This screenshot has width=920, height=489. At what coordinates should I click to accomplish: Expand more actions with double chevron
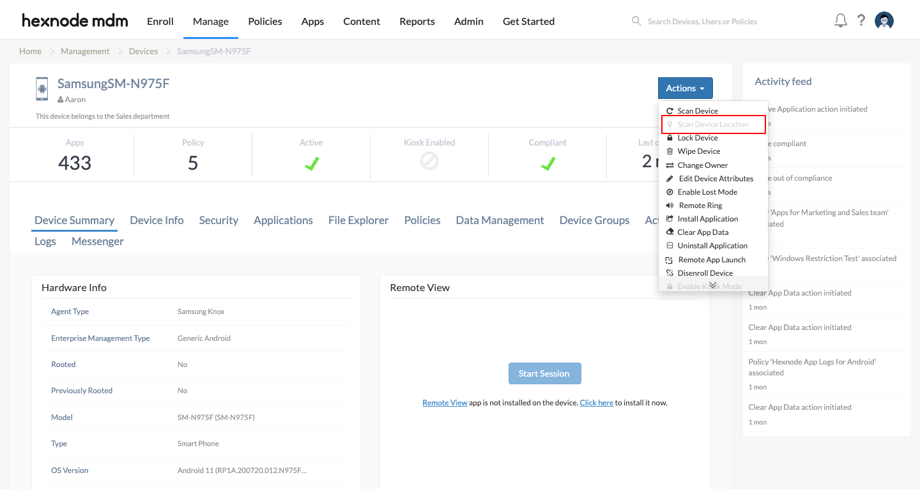point(713,285)
